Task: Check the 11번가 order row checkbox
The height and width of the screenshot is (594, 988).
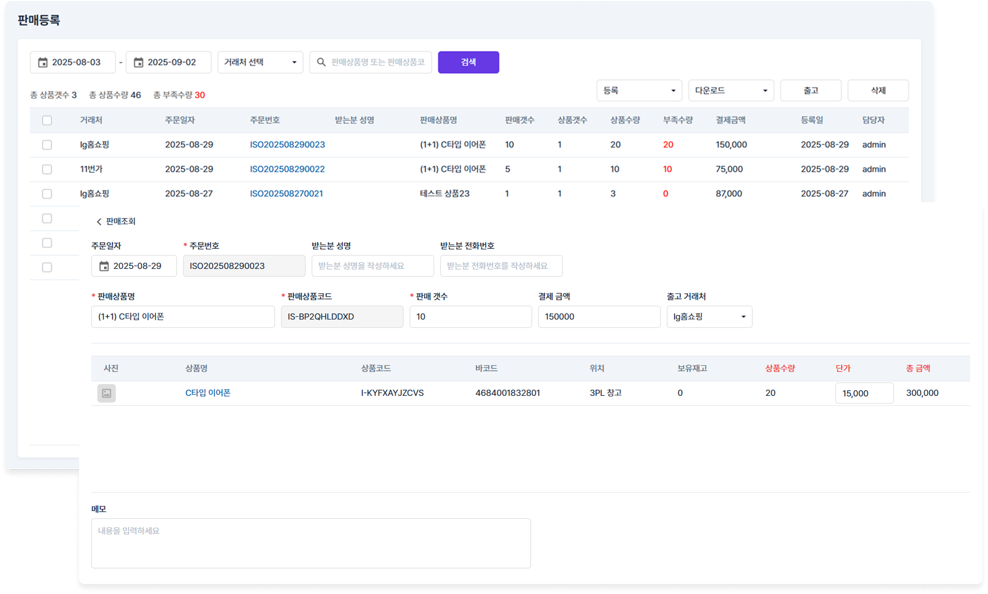Action: (x=47, y=169)
